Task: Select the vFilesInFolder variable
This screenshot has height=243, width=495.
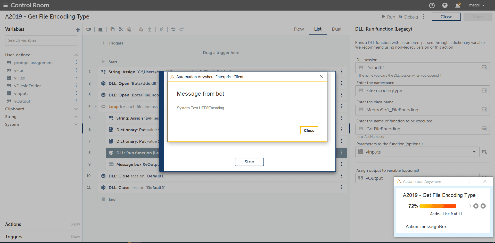Action: click(x=27, y=86)
